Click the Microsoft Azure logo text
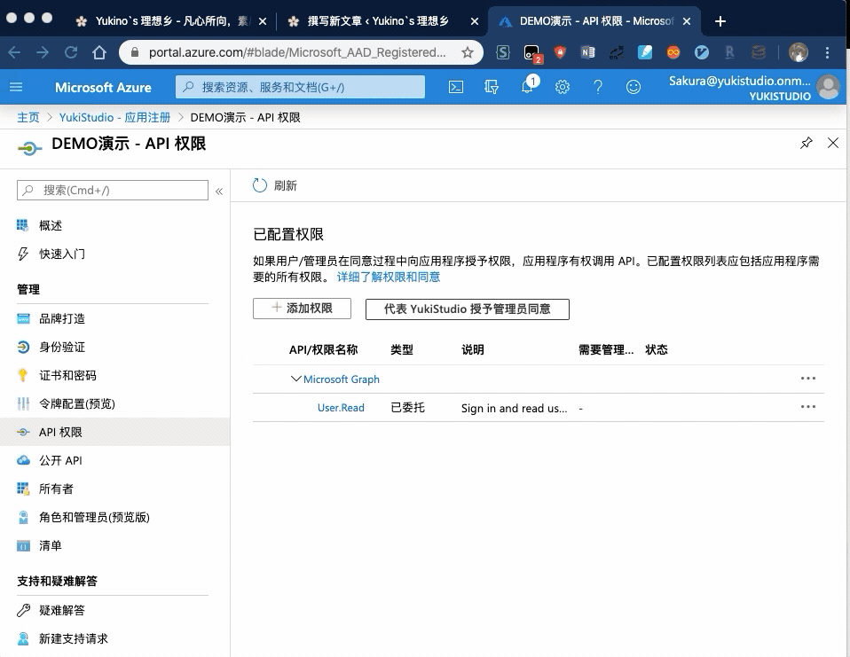 click(103, 87)
